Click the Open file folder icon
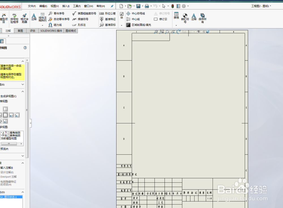The image size is (283, 208). (130, 6)
